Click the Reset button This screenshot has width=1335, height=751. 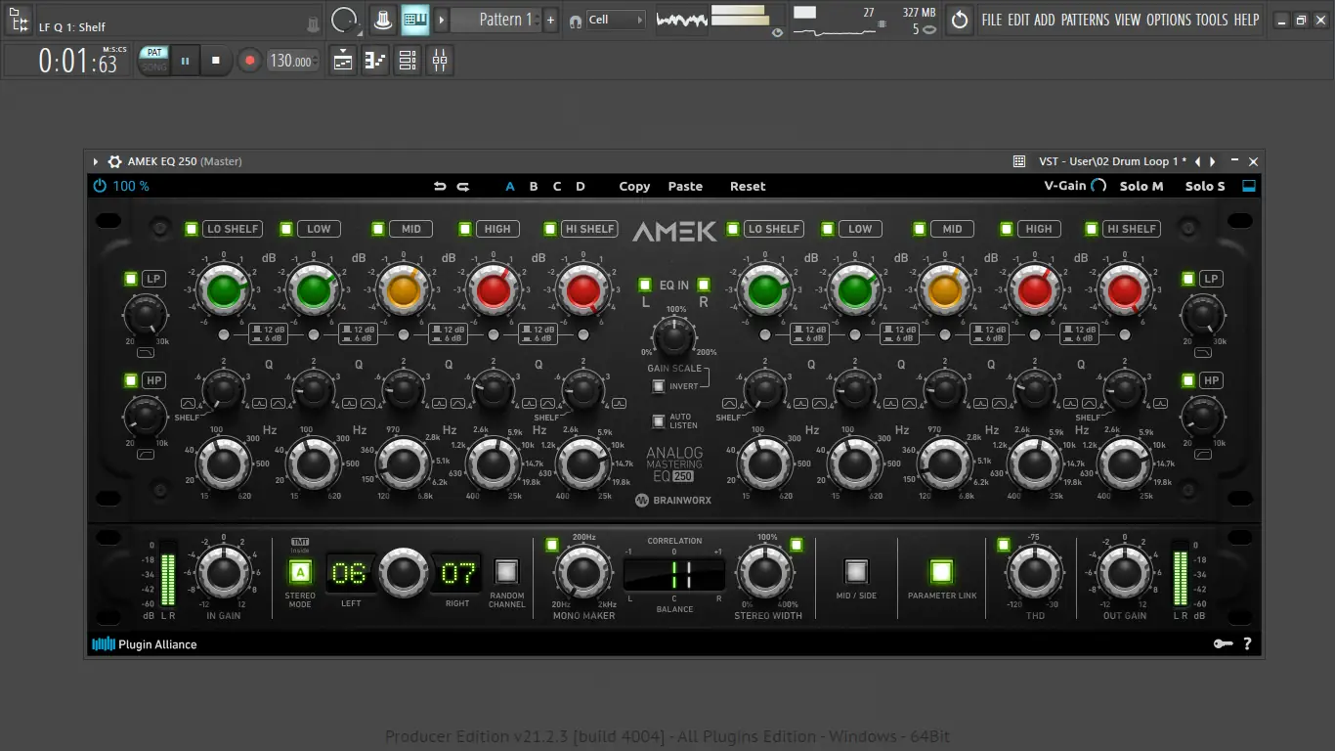[x=748, y=186]
